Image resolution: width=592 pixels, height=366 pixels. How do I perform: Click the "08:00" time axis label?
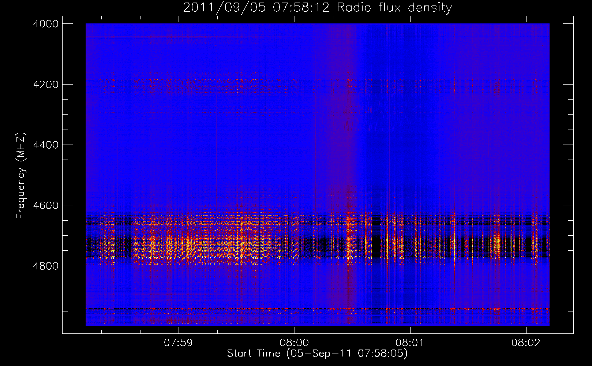[x=294, y=343]
